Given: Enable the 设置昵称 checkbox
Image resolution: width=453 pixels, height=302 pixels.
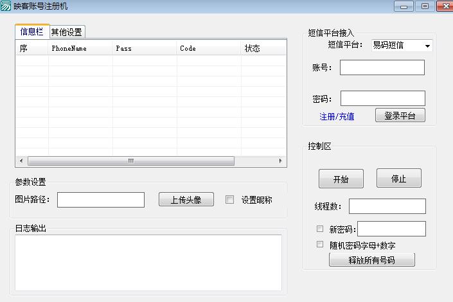Looking at the screenshot, I should click(229, 200).
